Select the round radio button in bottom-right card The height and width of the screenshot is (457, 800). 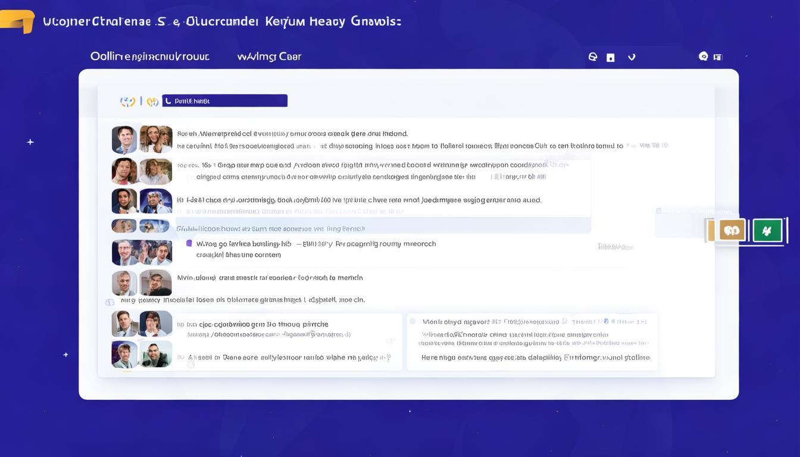pos(412,321)
